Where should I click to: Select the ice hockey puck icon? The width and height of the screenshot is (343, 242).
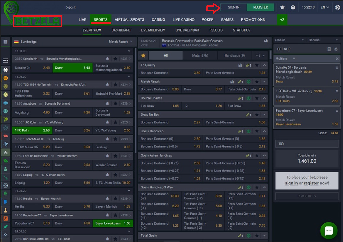pyautogui.click(x=6, y=103)
